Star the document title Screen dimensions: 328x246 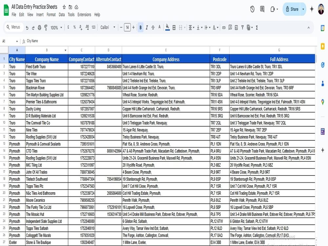(64, 7)
